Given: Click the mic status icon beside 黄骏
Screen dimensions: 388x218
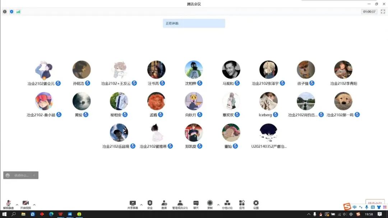Looking at the screenshot, I should 86,114.
